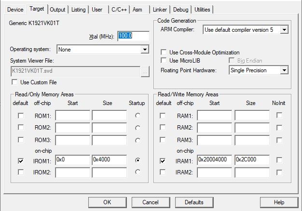This screenshot has height=211, width=302.
Task: Click the System Viewer File browse button
Action: coord(145,71)
